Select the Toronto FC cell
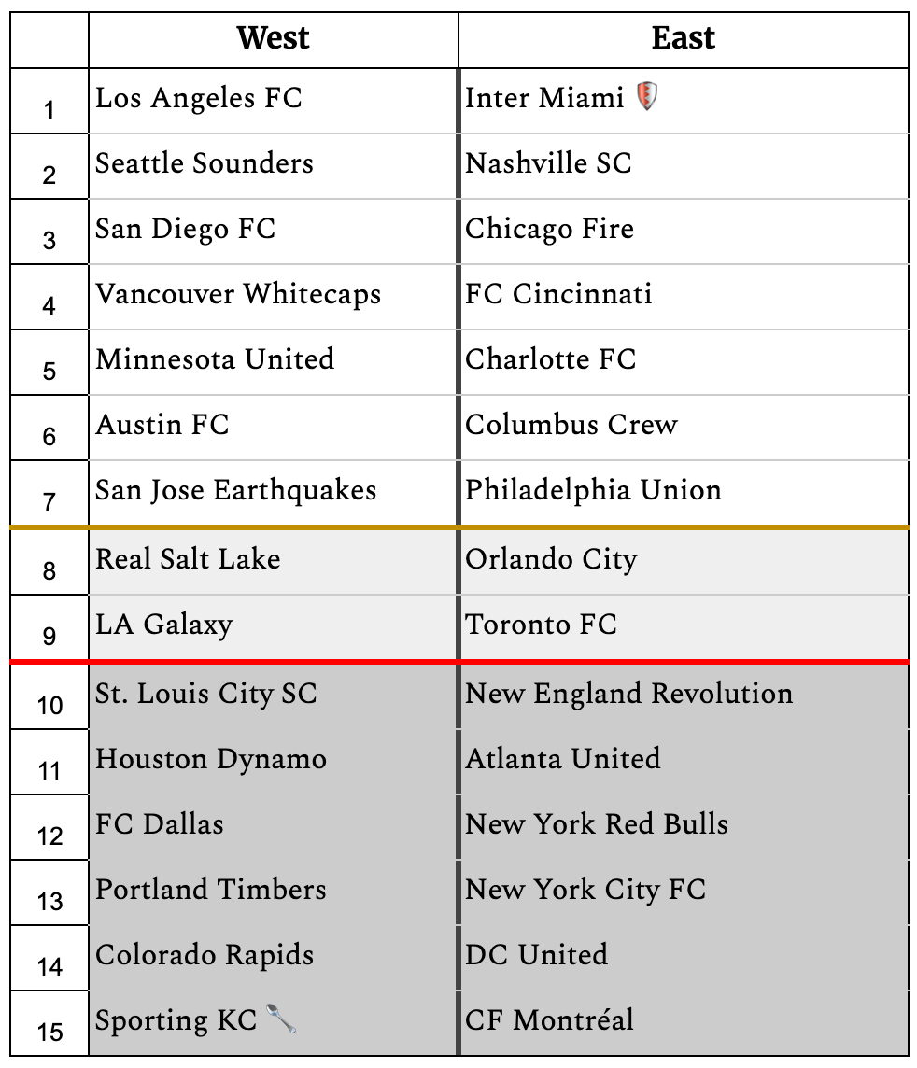This screenshot has height=1068, width=917. coord(541,625)
